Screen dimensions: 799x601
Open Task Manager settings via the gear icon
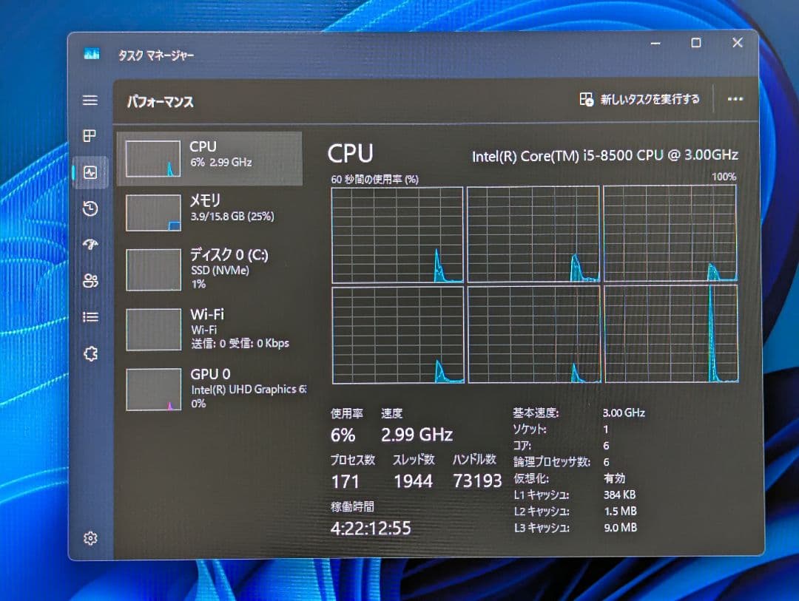click(90, 538)
